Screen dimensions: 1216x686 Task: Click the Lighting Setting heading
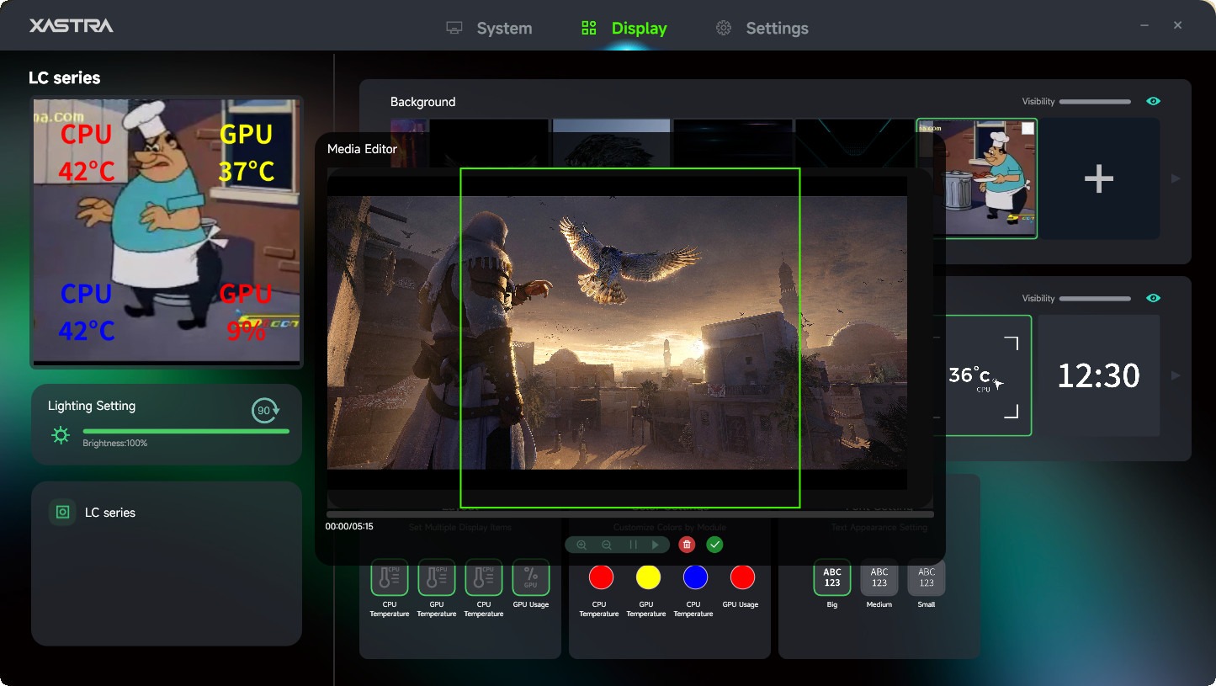[x=92, y=406]
